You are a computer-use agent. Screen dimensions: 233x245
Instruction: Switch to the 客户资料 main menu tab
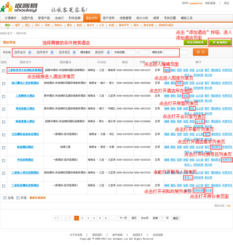pyautogui.click(x=108, y=18)
